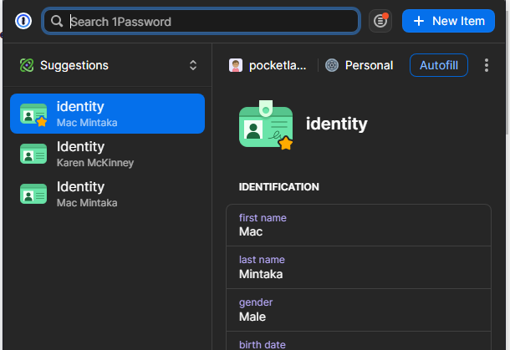The height and width of the screenshot is (350, 510).
Task: Expand the Suggestions category chevrons
Action: pyautogui.click(x=193, y=65)
